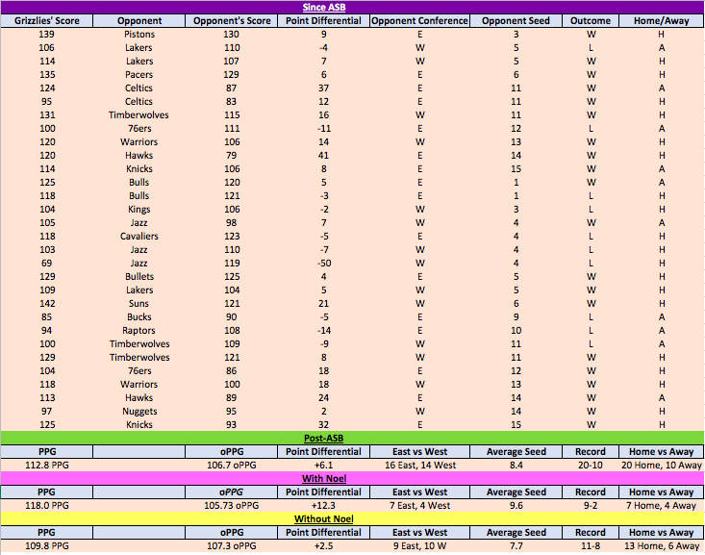705x555 pixels.
Task: Click the opponent's score value "119"
Action: (x=232, y=264)
